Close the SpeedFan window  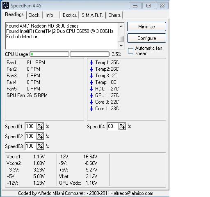(162, 6)
